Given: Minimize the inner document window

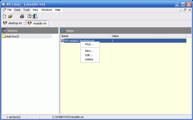Looking at the screenshot, I should [180, 10].
